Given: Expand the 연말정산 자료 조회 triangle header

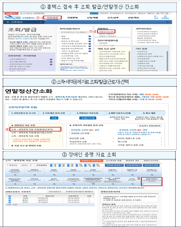Looking at the screenshot, I should [x=24, y=125].
